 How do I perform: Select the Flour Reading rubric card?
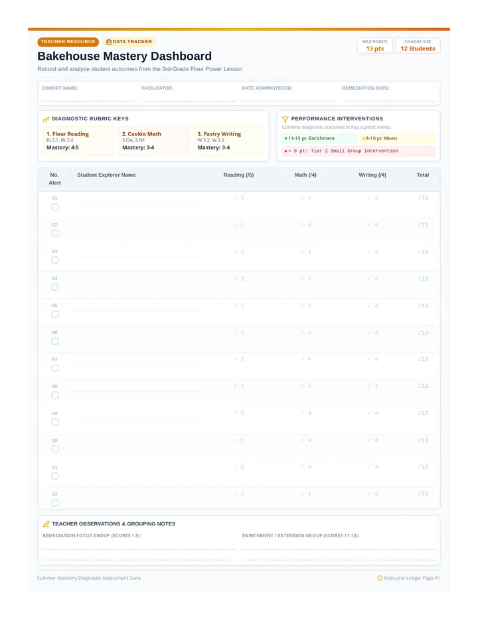(78, 141)
